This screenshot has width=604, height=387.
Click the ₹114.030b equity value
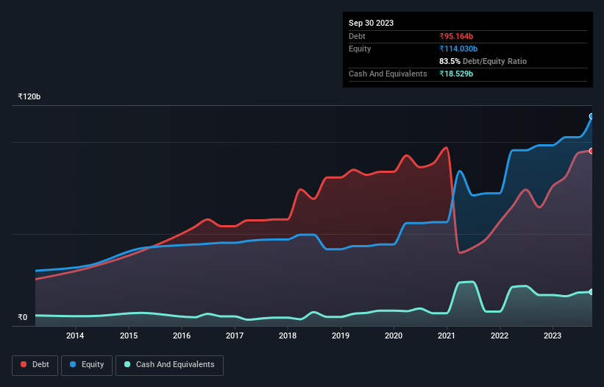pos(458,49)
